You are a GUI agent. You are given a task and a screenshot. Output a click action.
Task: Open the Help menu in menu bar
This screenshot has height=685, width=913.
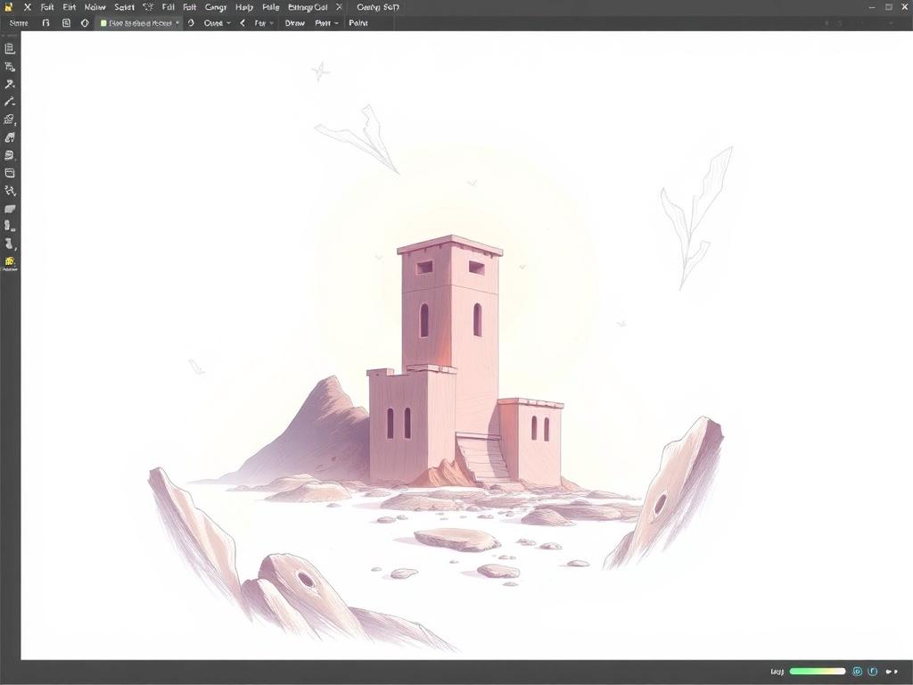coord(244,7)
